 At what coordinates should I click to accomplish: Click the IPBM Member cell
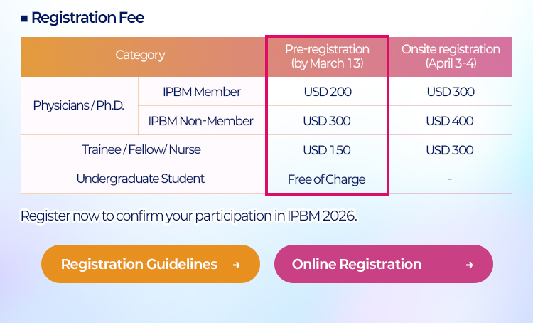[x=201, y=92]
